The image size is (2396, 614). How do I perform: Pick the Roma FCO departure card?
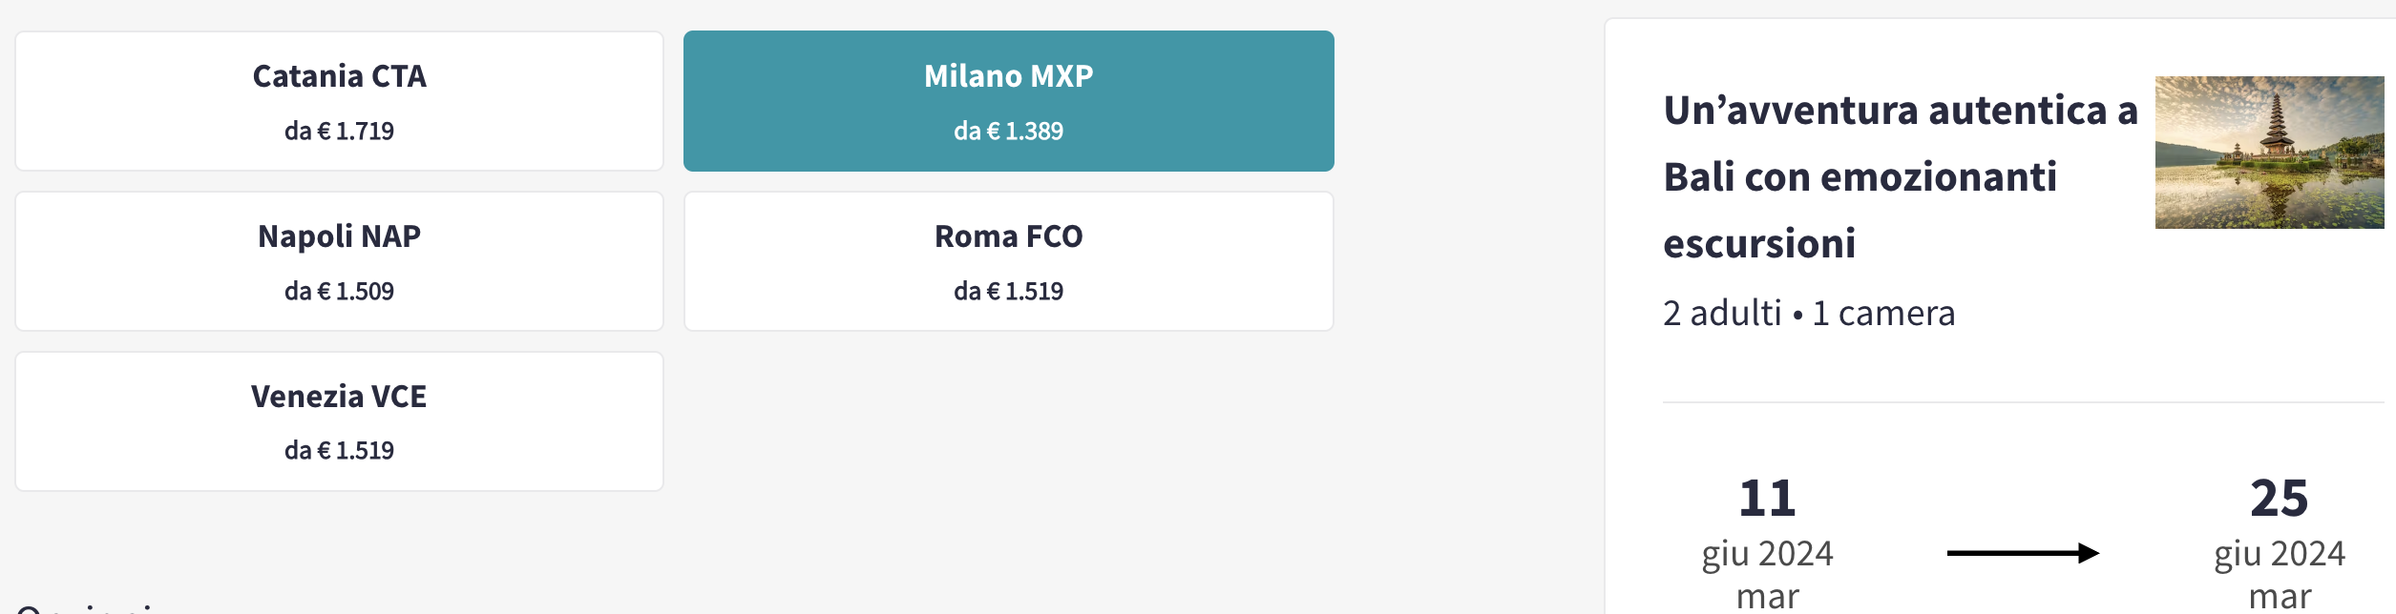[1008, 261]
